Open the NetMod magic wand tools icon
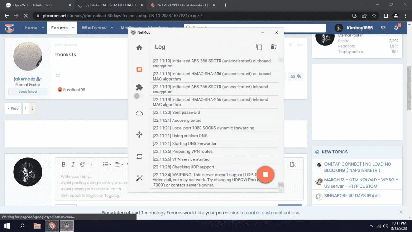This screenshot has height=232, width=412. (139, 178)
